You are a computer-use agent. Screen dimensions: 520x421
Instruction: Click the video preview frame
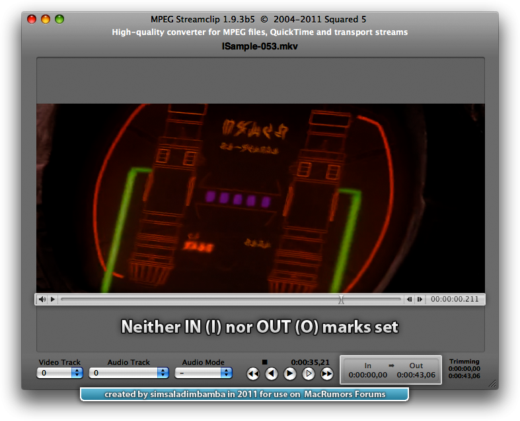pyautogui.click(x=260, y=198)
